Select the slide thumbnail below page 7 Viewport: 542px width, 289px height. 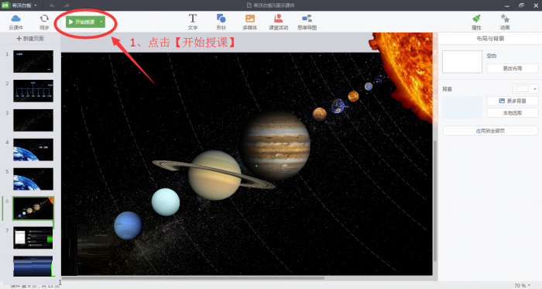coord(33,267)
